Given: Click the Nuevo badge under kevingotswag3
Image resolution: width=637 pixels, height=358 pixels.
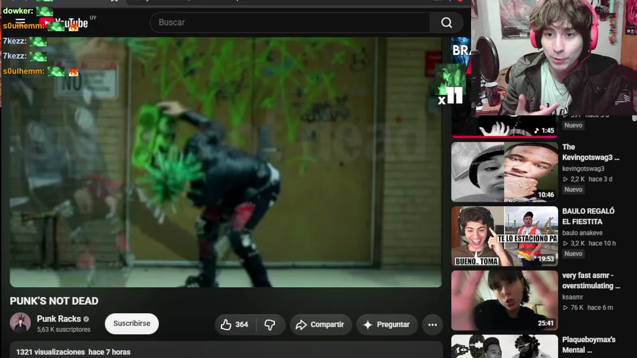Looking at the screenshot, I should tap(573, 189).
